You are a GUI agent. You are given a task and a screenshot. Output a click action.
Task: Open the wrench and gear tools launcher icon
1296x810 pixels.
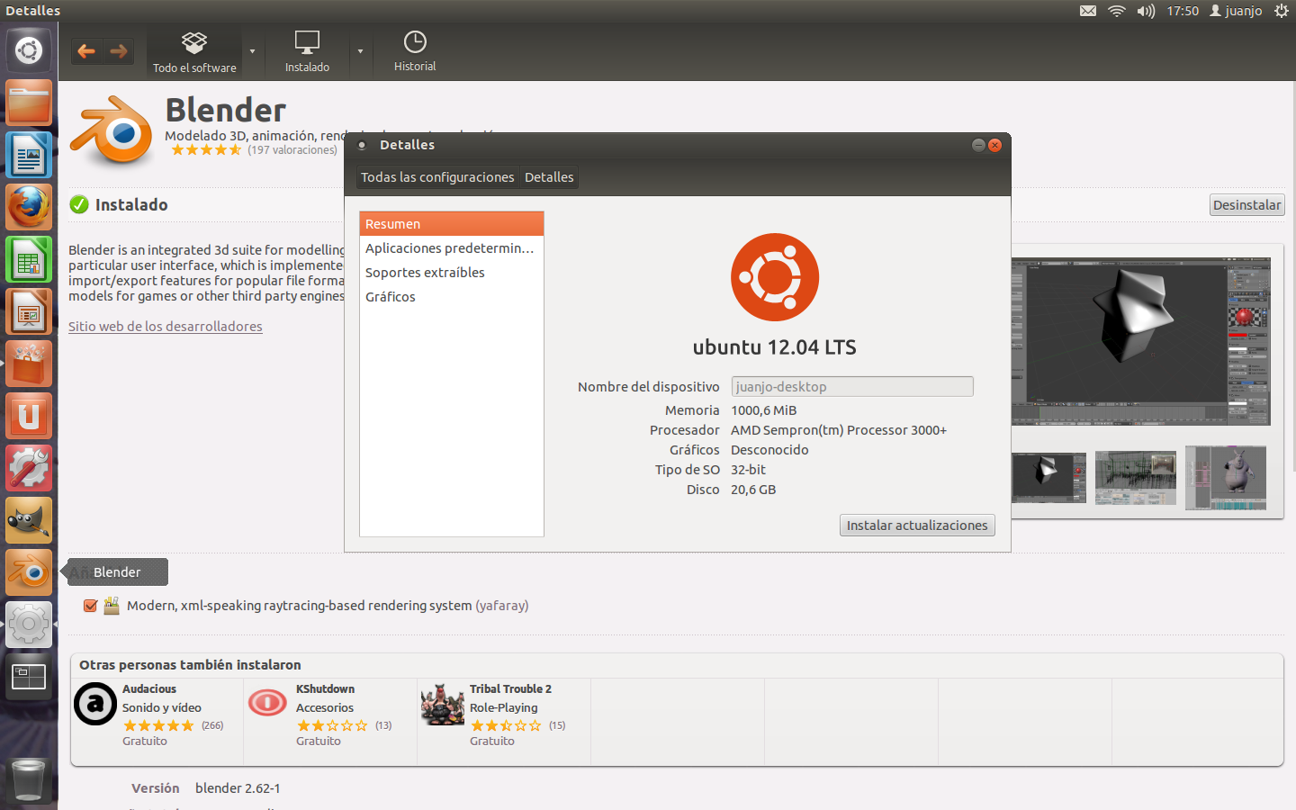29,468
